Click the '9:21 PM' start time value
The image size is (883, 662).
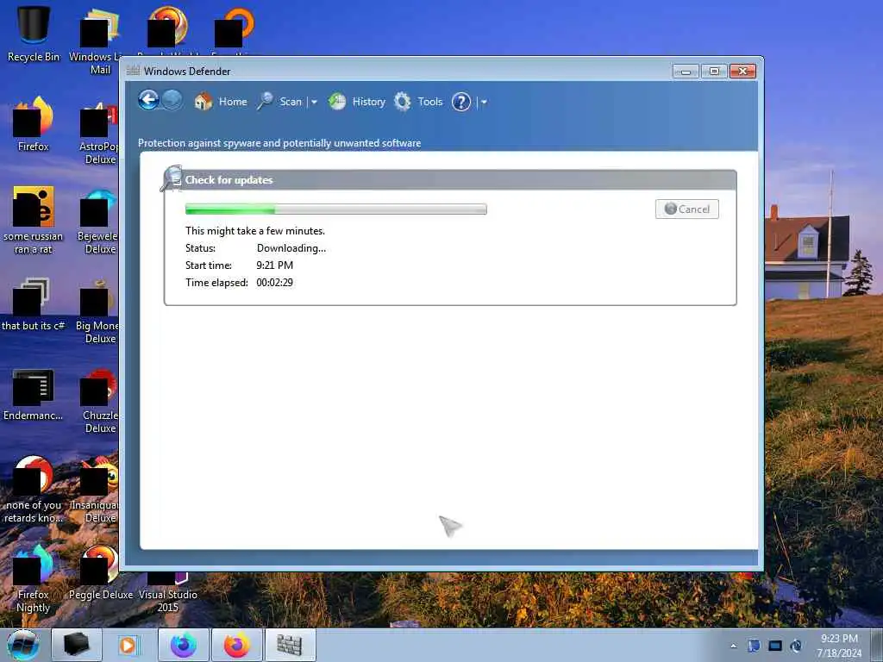(x=275, y=265)
